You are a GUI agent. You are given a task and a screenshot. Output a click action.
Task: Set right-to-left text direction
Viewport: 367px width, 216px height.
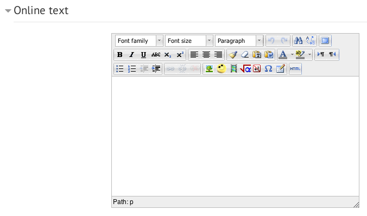click(x=332, y=55)
